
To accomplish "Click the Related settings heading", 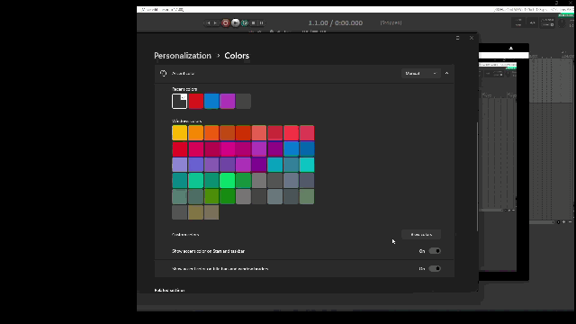I will (x=169, y=291).
